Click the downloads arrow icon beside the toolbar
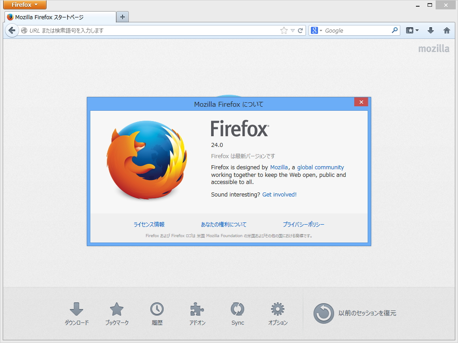The image size is (458, 343). coord(430,30)
